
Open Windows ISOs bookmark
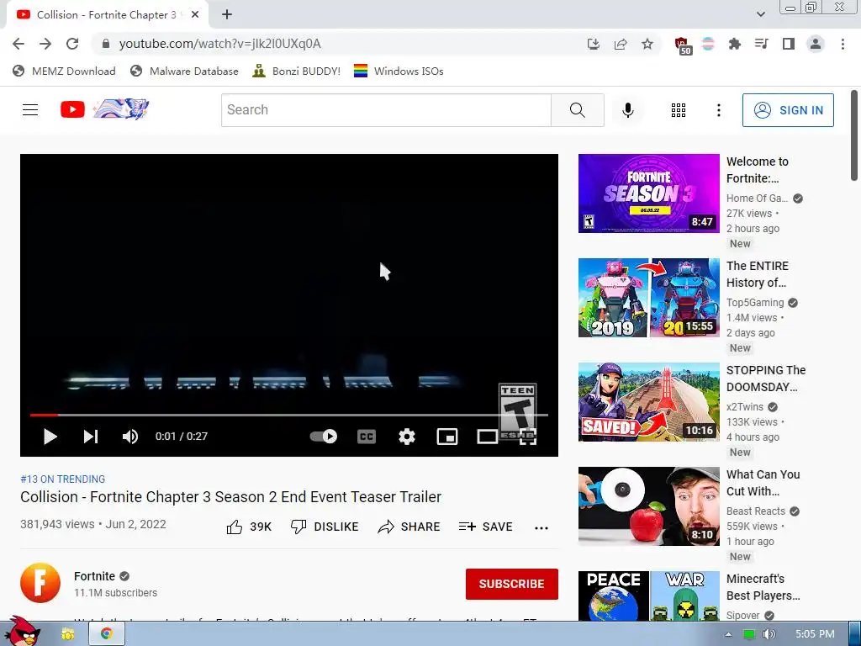(399, 71)
